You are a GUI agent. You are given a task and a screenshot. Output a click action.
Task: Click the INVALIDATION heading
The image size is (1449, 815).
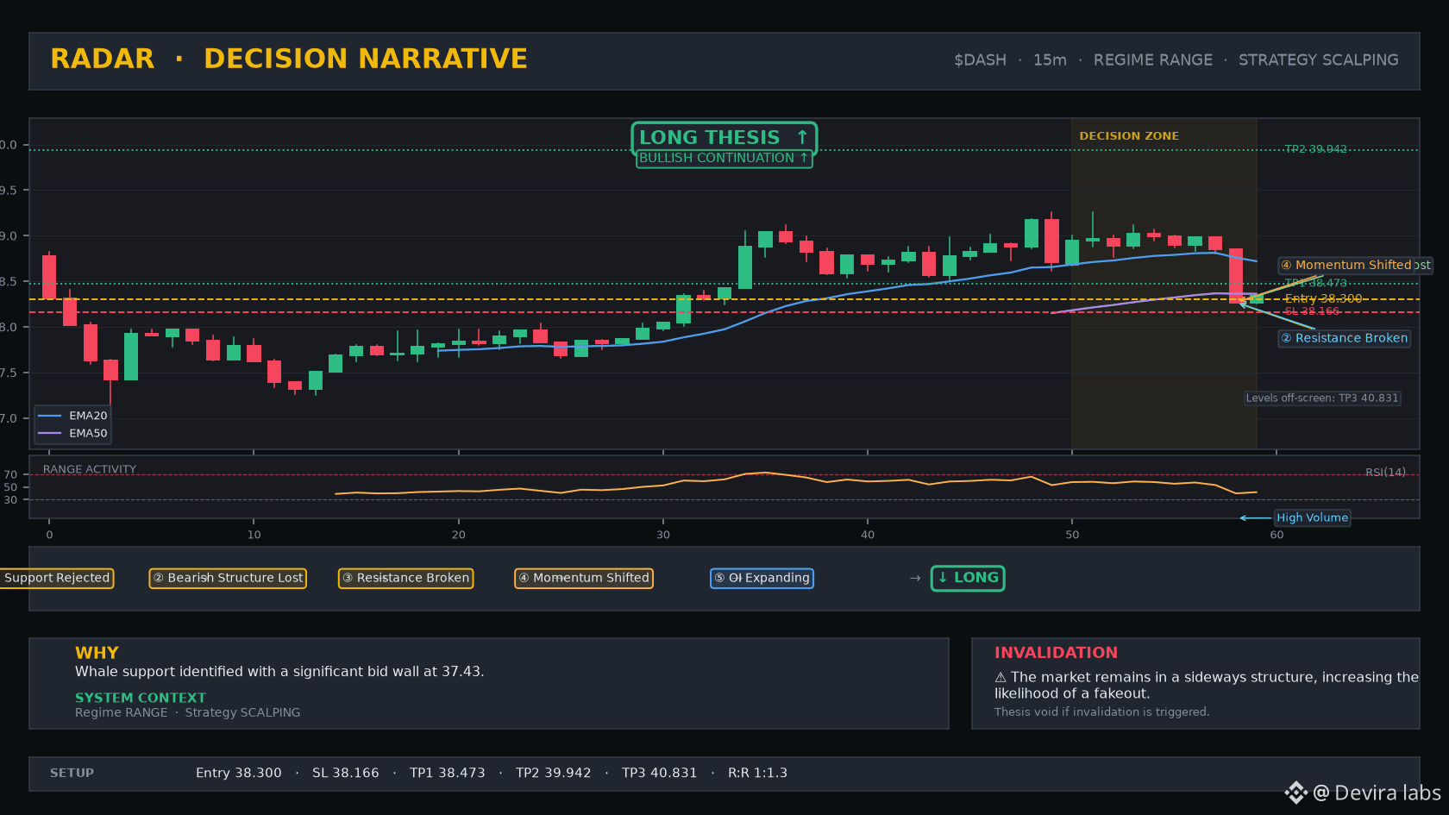click(x=1056, y=653)
